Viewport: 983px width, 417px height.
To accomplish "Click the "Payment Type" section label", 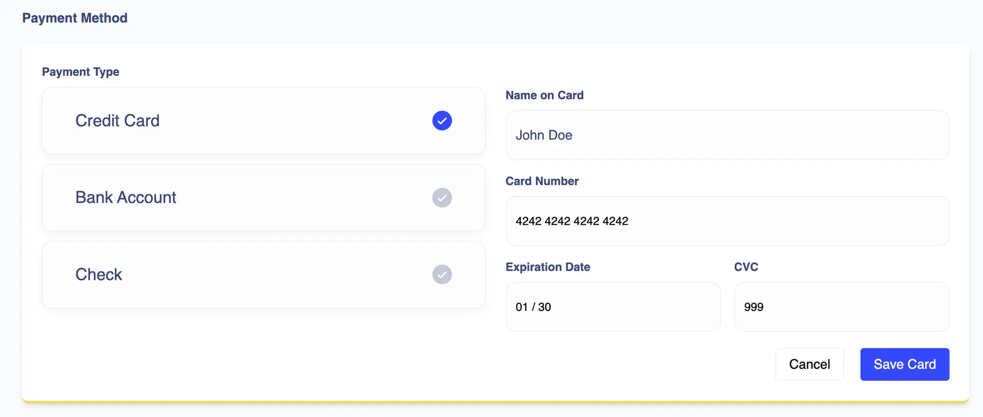I will coord(80,72).
